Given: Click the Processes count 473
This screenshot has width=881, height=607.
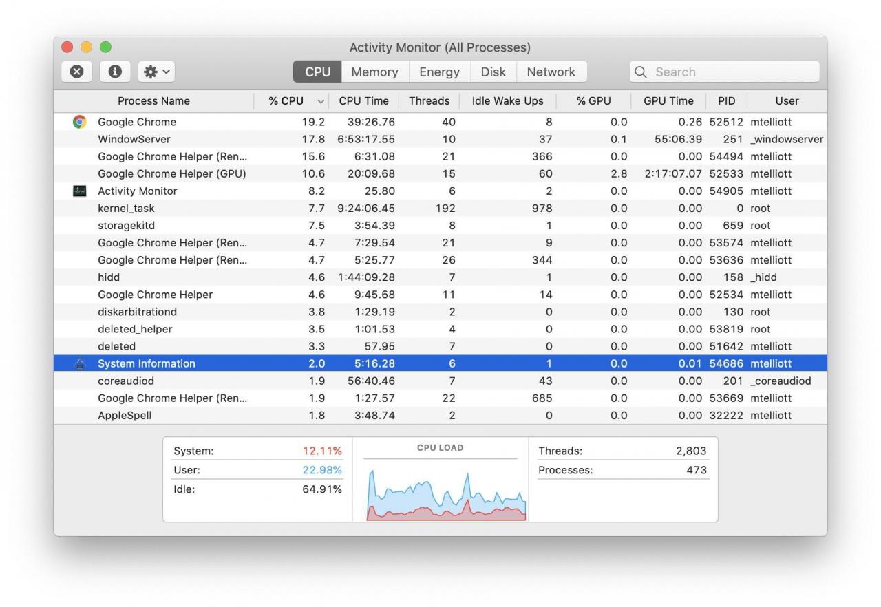Looking at the screenshot, I should [x=697, y=470].
